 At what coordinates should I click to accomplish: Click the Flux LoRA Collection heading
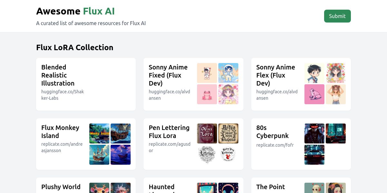75,48
